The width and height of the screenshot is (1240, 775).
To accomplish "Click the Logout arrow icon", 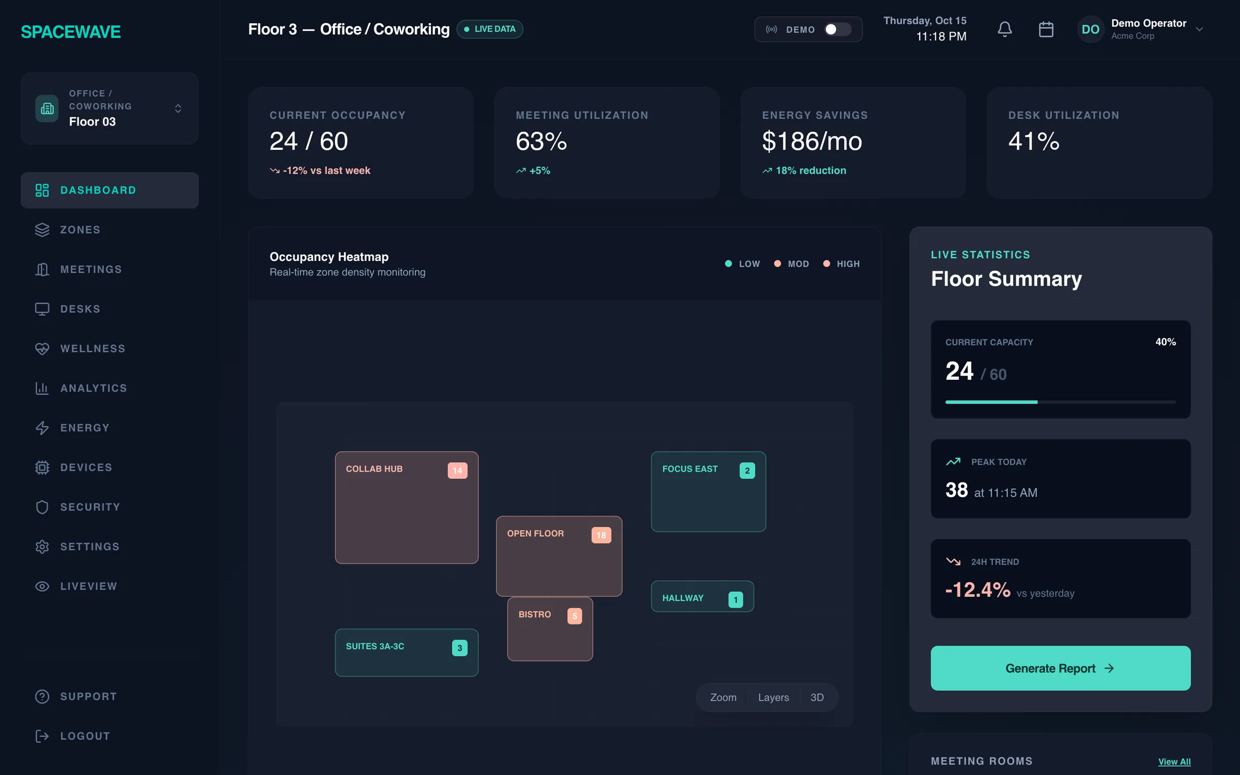I will pyautogui.click(x=42, y=736).
